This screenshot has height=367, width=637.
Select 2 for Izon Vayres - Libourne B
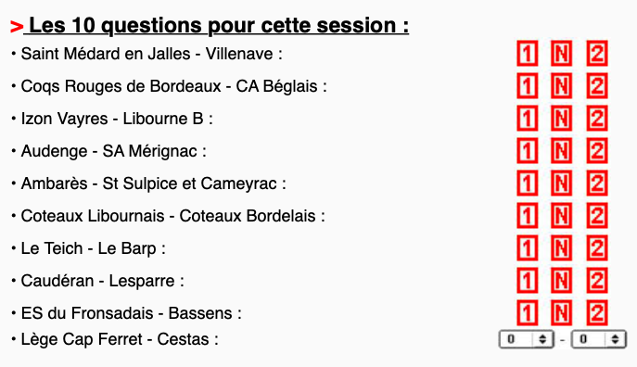(x=597, y=118)
